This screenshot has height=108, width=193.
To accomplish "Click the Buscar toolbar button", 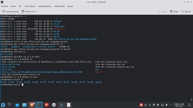I will point(186,11).
